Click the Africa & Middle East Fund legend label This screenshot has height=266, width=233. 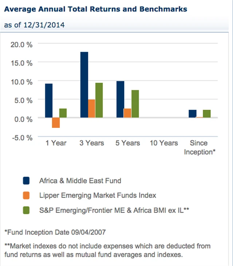(x=80, y=180)
